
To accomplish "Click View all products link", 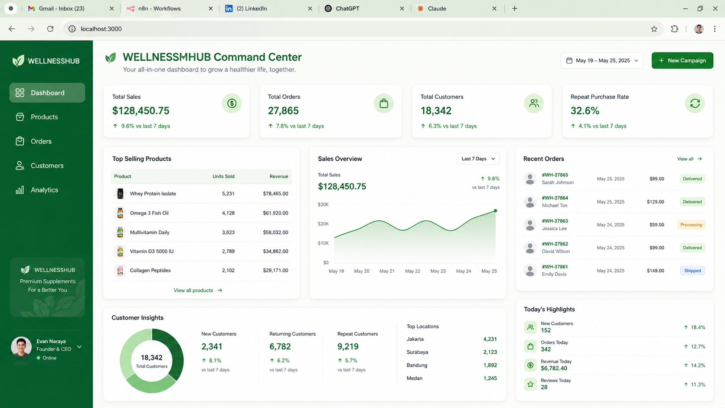I will (198, 290).
